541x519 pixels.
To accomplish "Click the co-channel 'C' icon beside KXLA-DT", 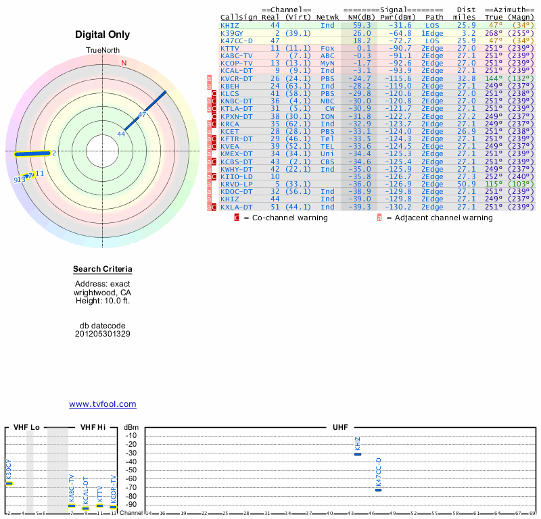I will (x=214, y=207).
